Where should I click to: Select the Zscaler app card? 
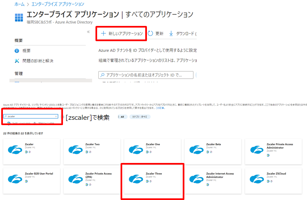coord(32,152)
